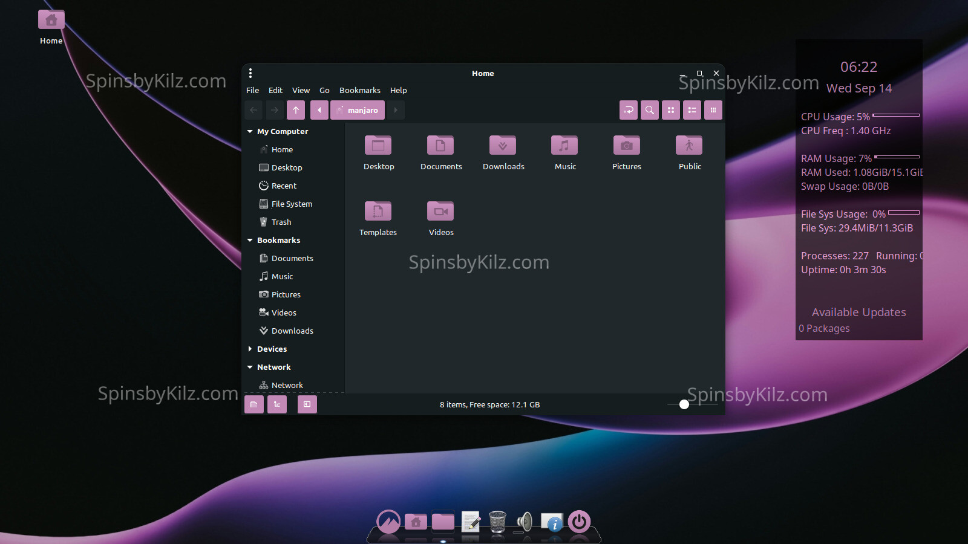Click the up-arrow parent folder button
The width and height of the screenshot is (968, 544).
click(x=296, y=110)
